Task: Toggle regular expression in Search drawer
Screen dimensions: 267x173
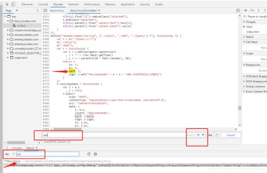Action: click(13, 154)
